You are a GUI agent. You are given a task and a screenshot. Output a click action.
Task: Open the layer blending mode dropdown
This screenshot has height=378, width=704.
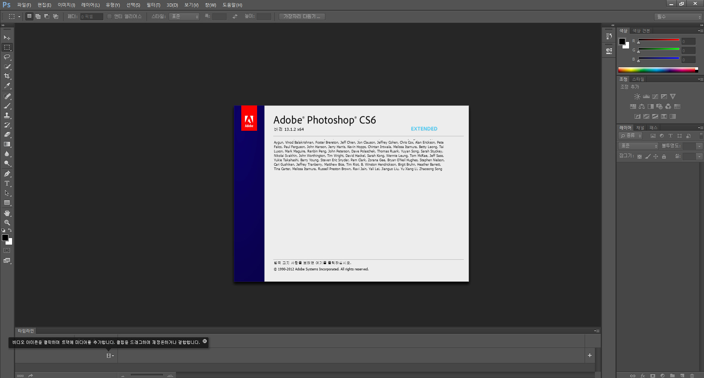(x=638, y=146)
